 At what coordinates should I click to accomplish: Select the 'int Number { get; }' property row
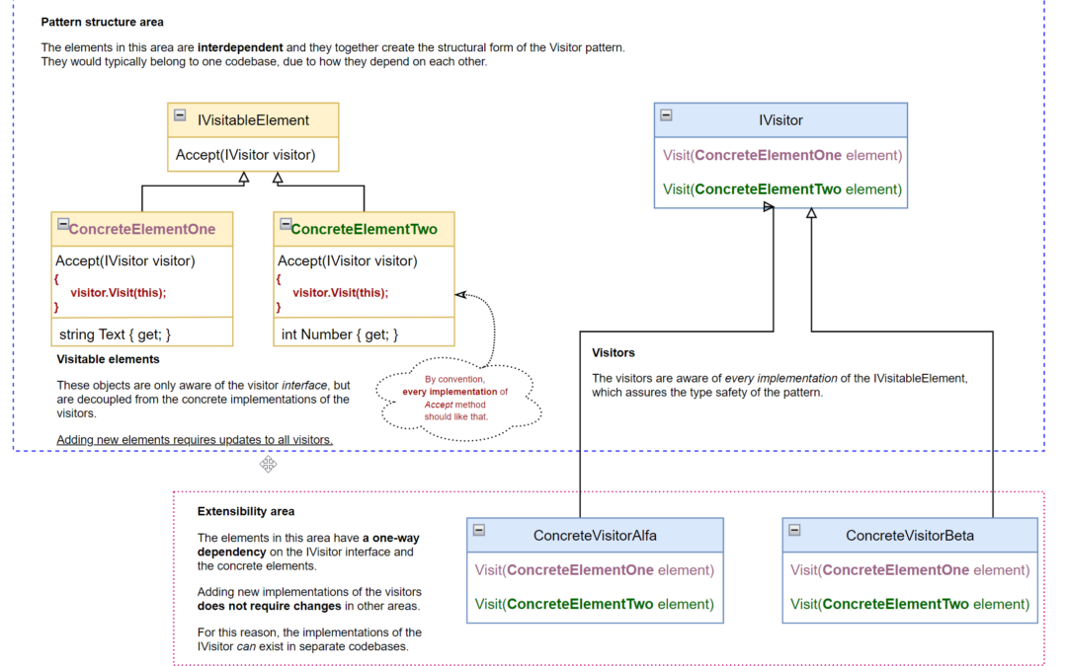pyautogui.click(x=340, y=334)
